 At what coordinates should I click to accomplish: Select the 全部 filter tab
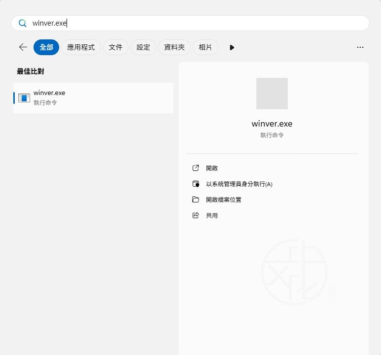click(x=46, y=47)
